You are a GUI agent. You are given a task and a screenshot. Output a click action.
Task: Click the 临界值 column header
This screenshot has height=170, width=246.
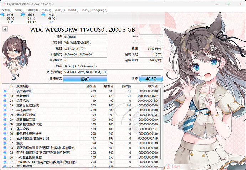tap(123, 86)
